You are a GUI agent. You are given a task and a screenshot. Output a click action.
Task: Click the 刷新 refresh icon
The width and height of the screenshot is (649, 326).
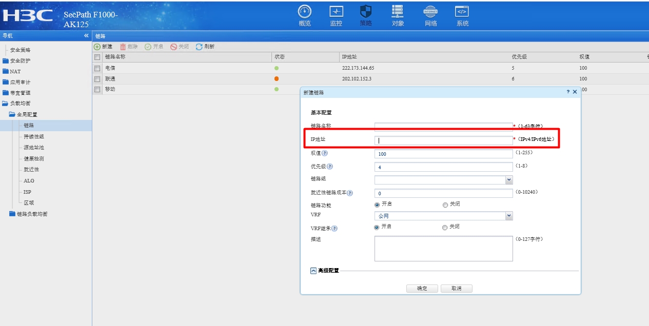coord(199,47)
